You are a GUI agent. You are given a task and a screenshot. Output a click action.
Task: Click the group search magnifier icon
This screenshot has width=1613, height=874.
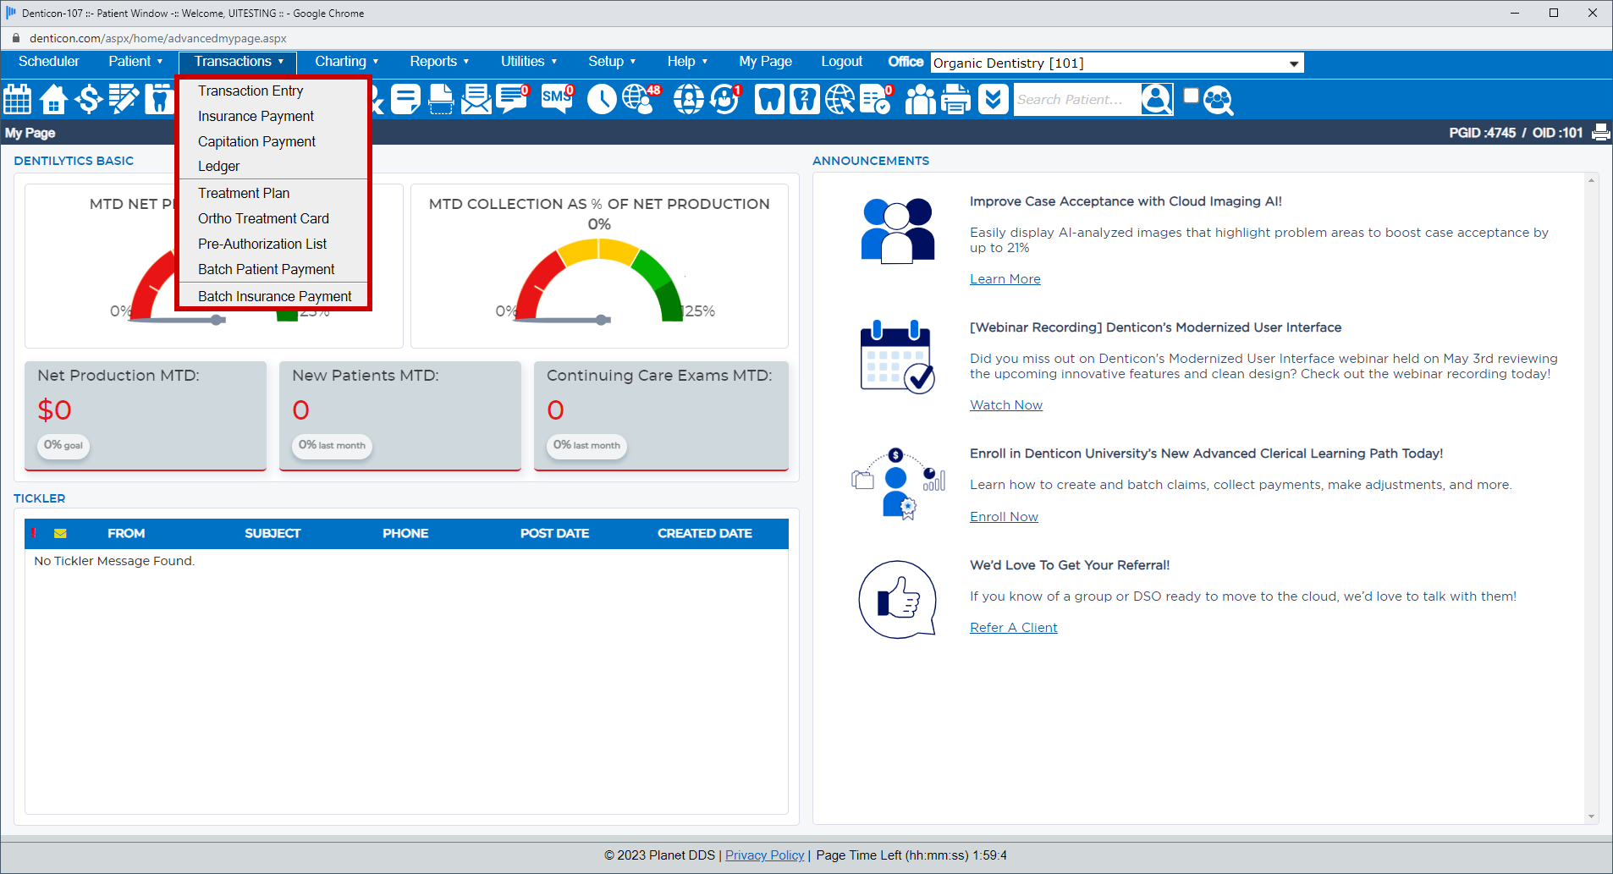pos(1218,100)
